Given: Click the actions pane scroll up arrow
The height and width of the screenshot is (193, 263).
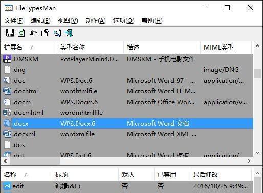Looking at the screenshot, I should (258, 174).
